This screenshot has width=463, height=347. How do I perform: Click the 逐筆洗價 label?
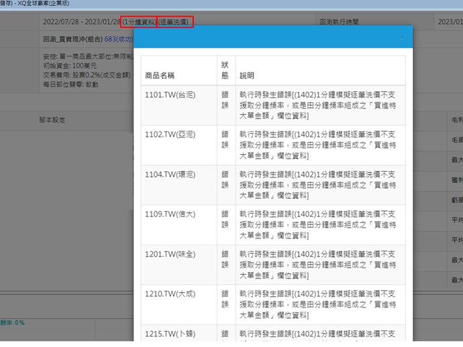coord(174,22)
